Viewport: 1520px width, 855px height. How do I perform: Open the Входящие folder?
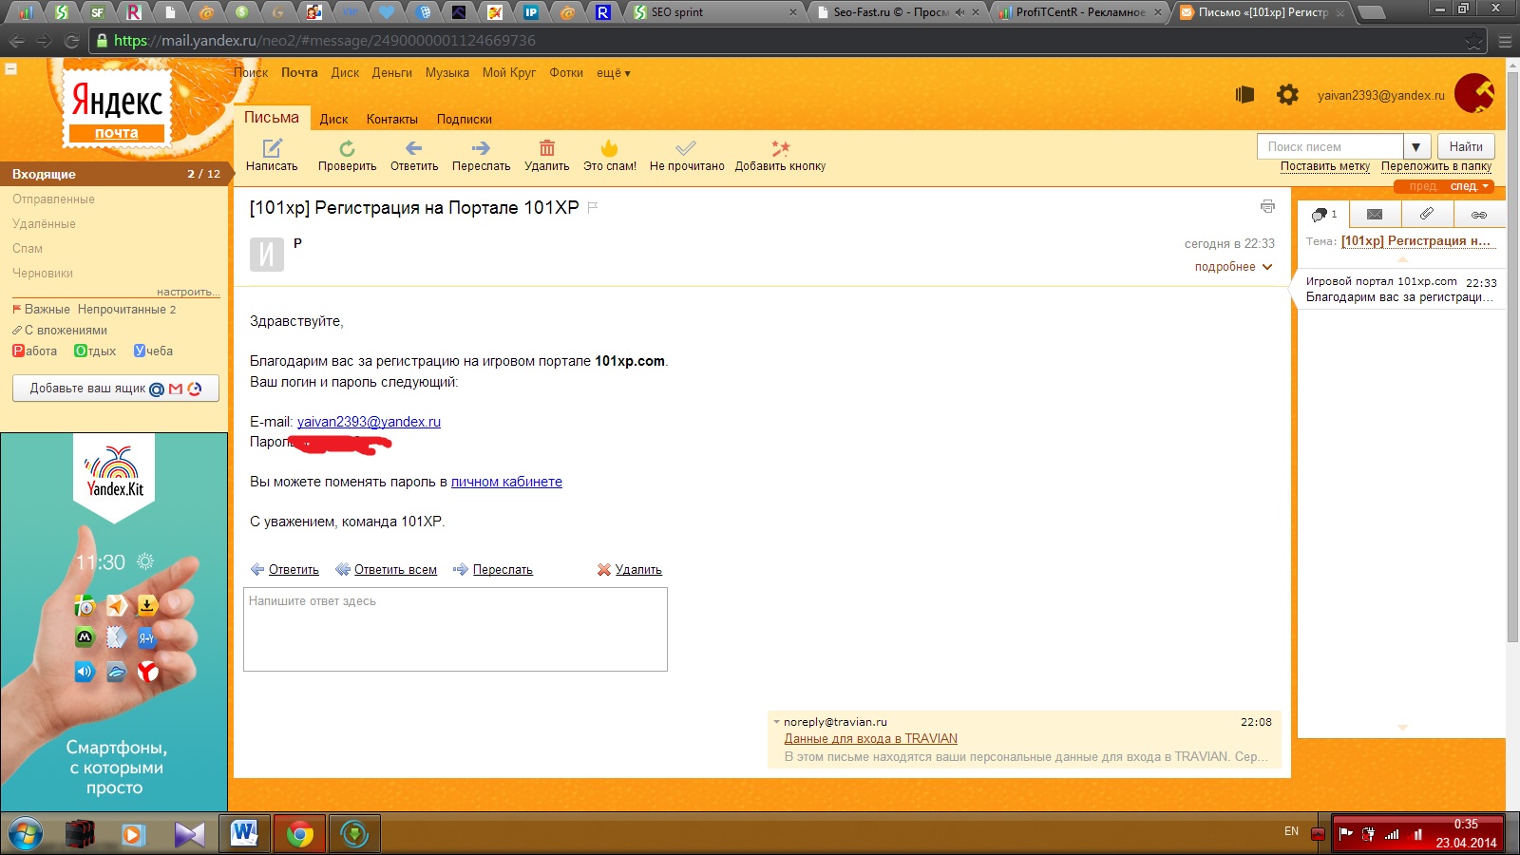click(x=114, y=174)
